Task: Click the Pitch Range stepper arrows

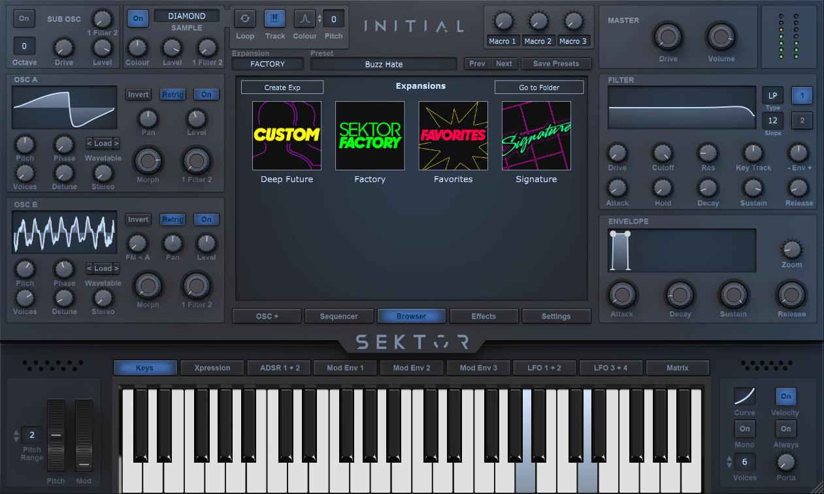Action: click(x=16, y=435)
